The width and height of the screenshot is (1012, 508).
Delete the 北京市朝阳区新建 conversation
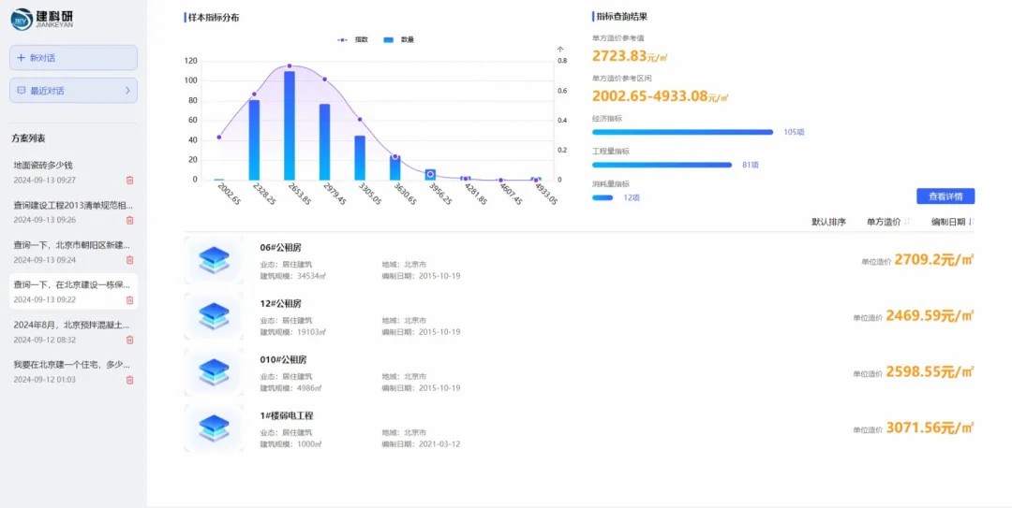click(x=129, y=260)
